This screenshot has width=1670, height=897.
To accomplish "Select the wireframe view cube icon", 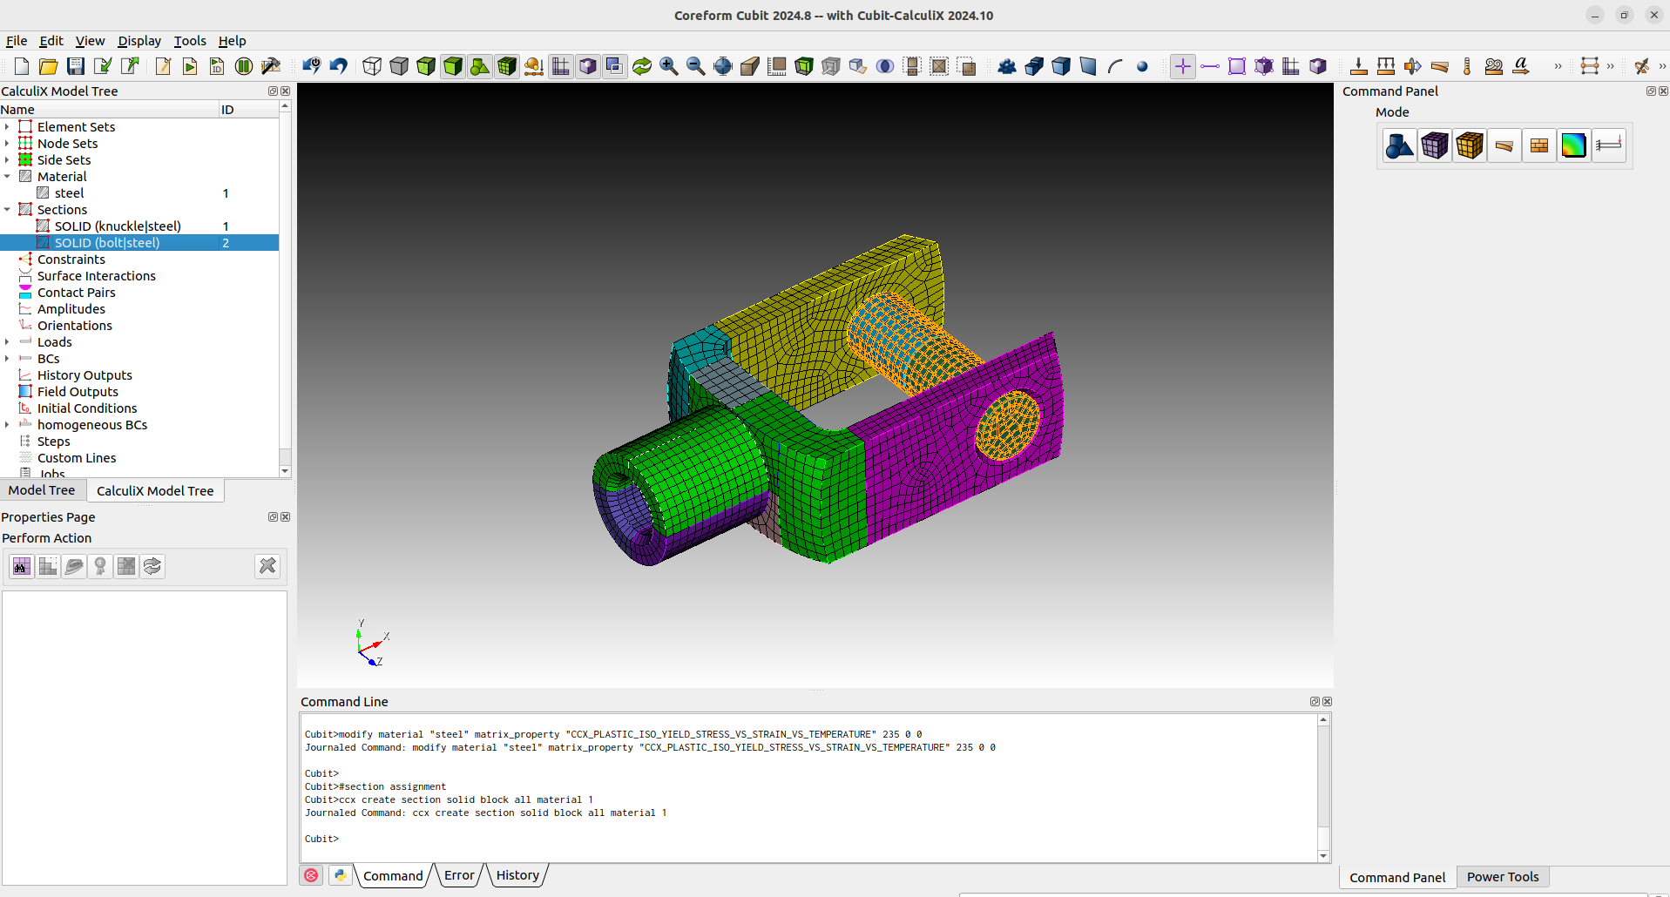I will [372, 65].
